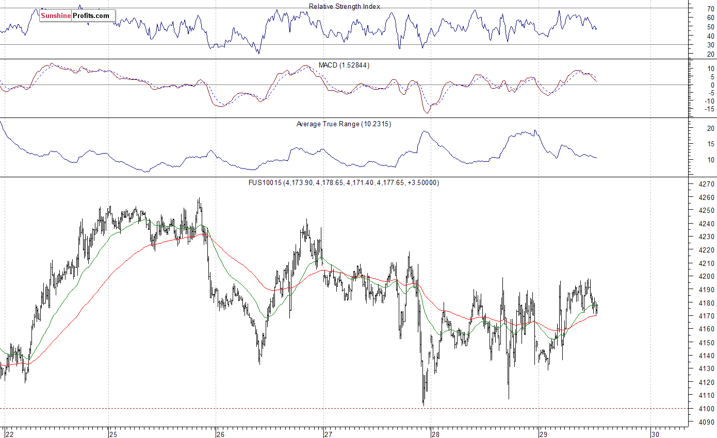
Task: Click the Average True Range (10.2315) label
Action: click(x=344, y=124)
